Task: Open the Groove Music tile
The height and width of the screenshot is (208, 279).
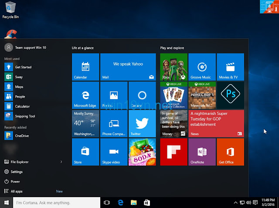Action: pos(202,67)
